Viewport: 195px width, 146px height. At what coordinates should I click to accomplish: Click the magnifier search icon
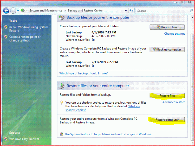click(191, 11)
